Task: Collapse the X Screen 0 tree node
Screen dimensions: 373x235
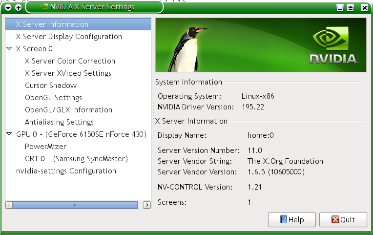Action: tap(9, 48)
